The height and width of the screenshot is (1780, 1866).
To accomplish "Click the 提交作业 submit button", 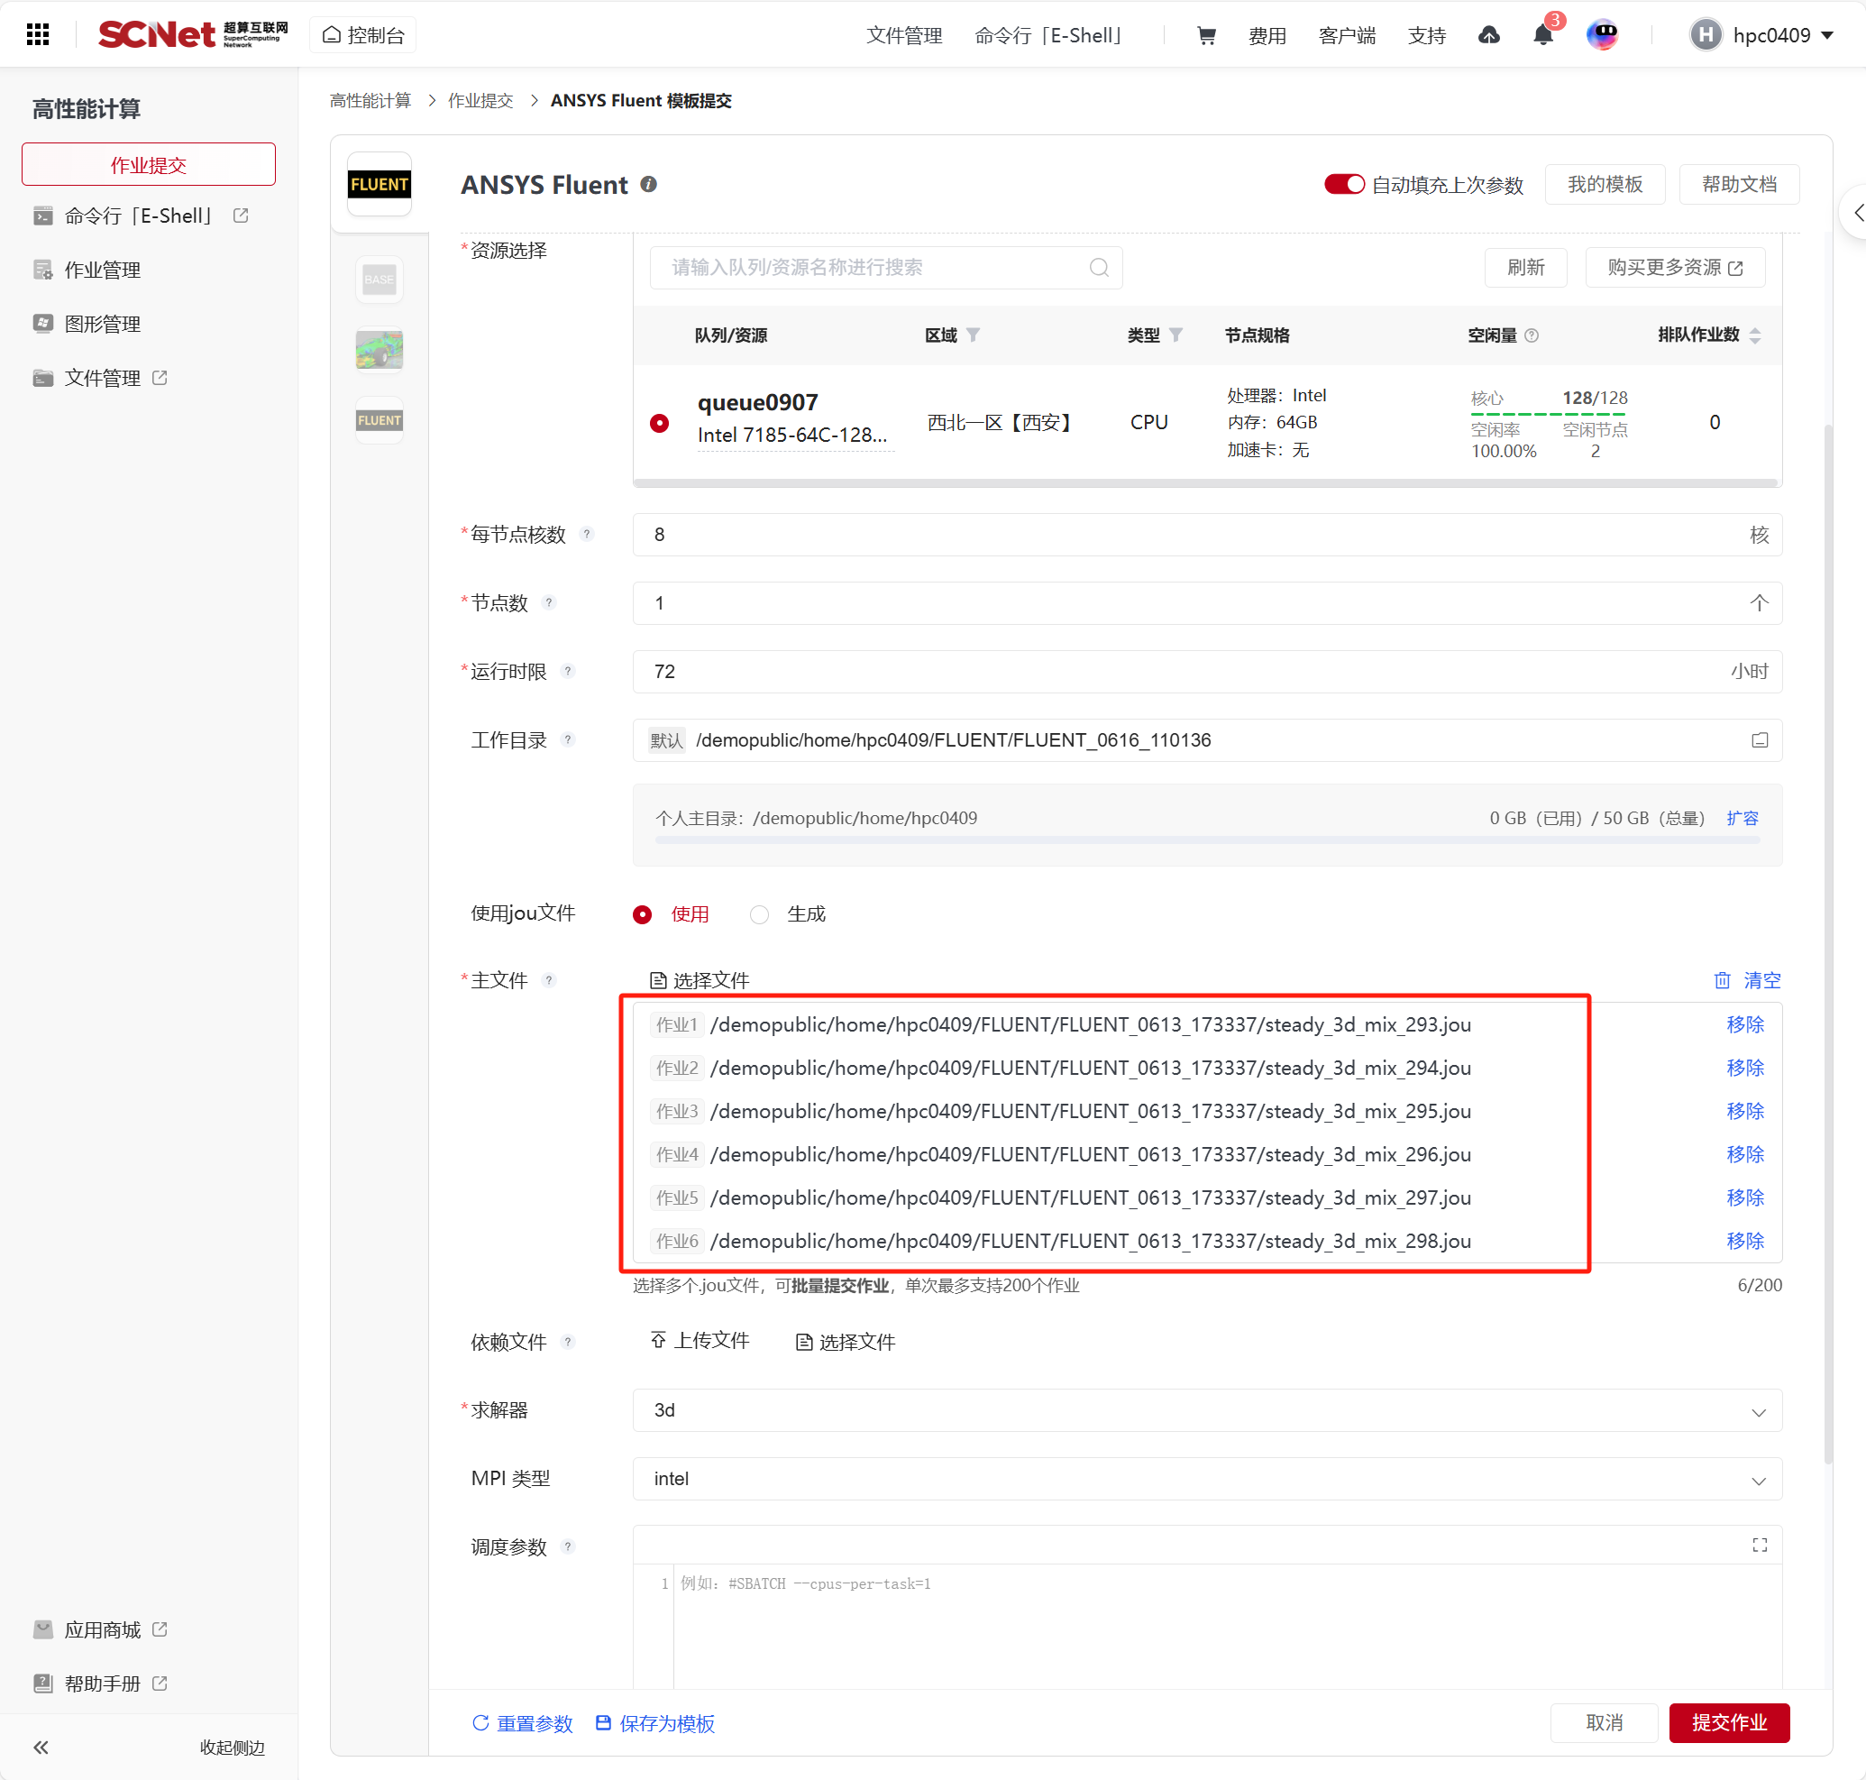I will tap(1728, 1723).
